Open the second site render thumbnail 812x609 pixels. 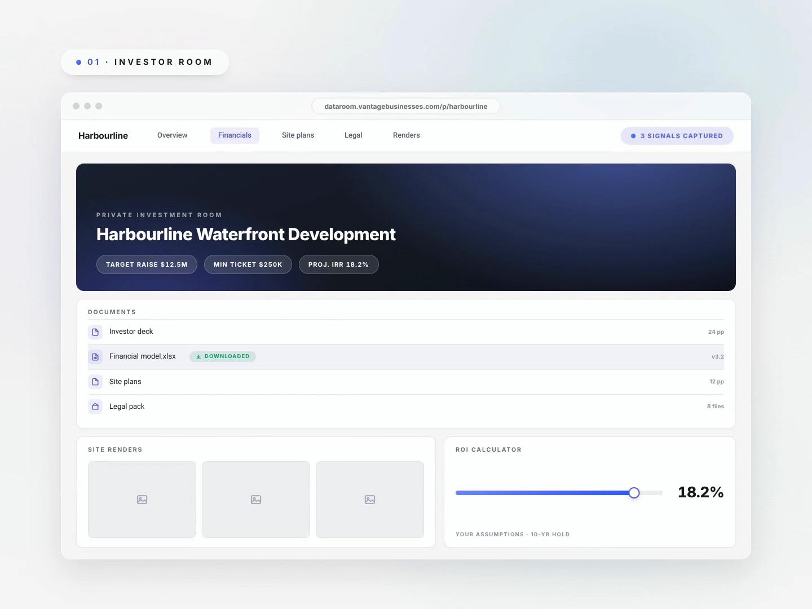[x=256, y=500]
